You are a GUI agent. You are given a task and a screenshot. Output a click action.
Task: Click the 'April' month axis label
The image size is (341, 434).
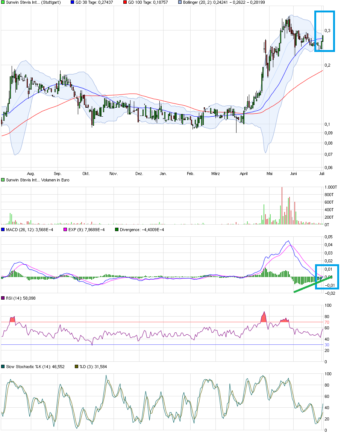(244, 174)
